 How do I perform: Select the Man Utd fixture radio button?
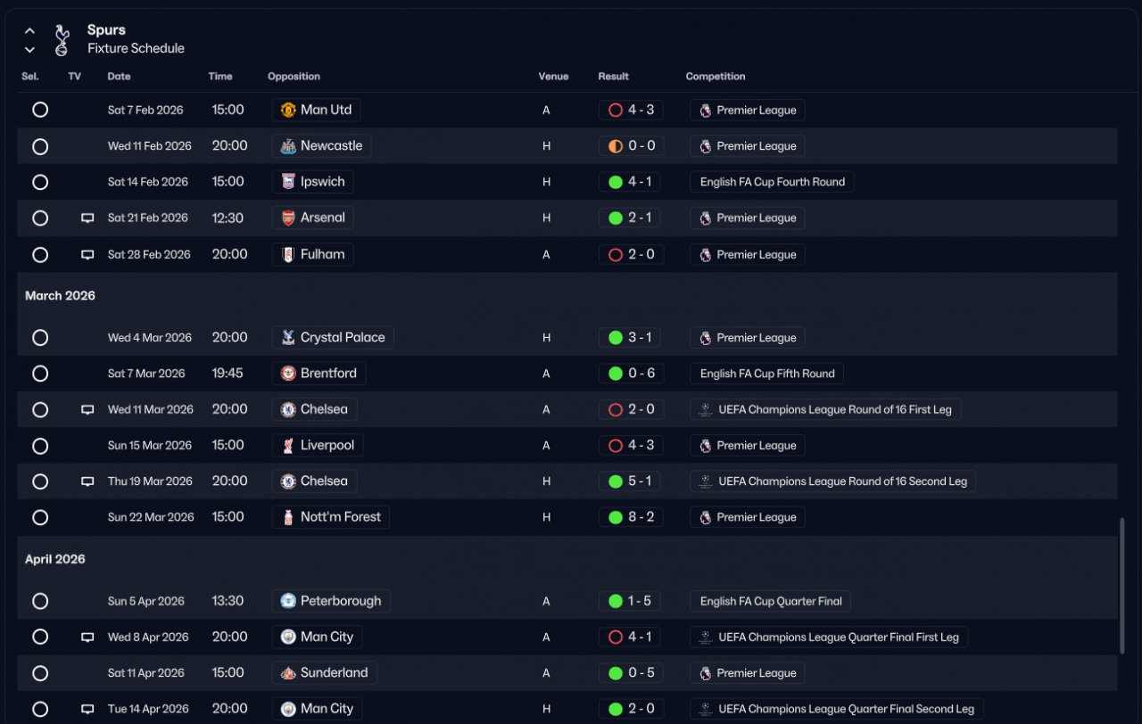pyautogui.click(x=40, y=110)
